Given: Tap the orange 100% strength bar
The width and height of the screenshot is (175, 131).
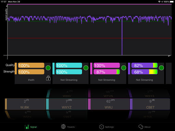Looking at the screenshot, I should coord(31,72).
